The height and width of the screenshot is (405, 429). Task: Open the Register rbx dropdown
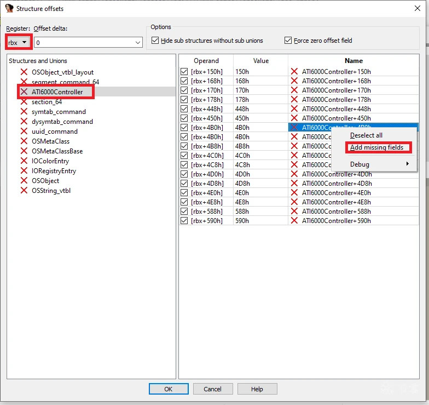[x=19, y=43]
